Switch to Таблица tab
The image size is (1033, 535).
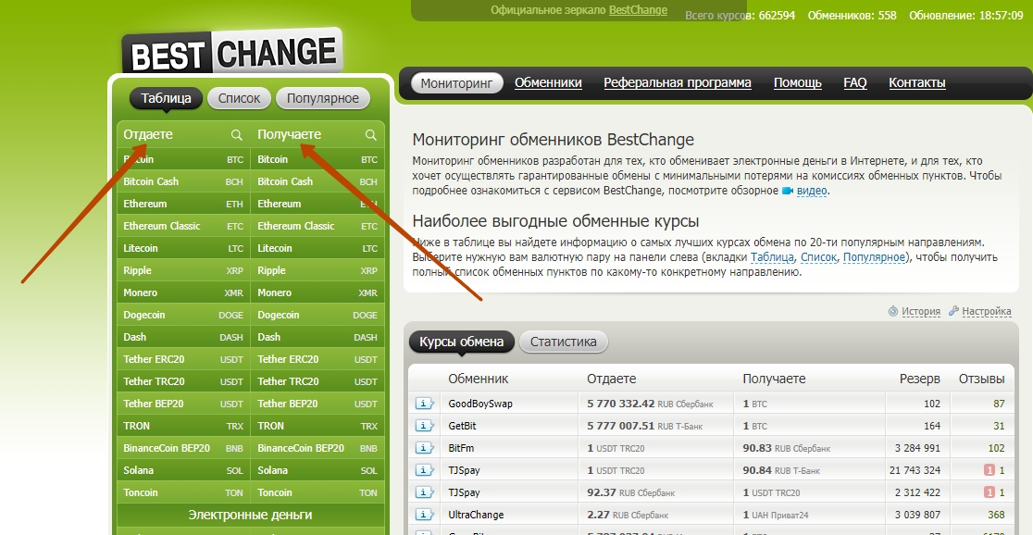click(166, 98)
